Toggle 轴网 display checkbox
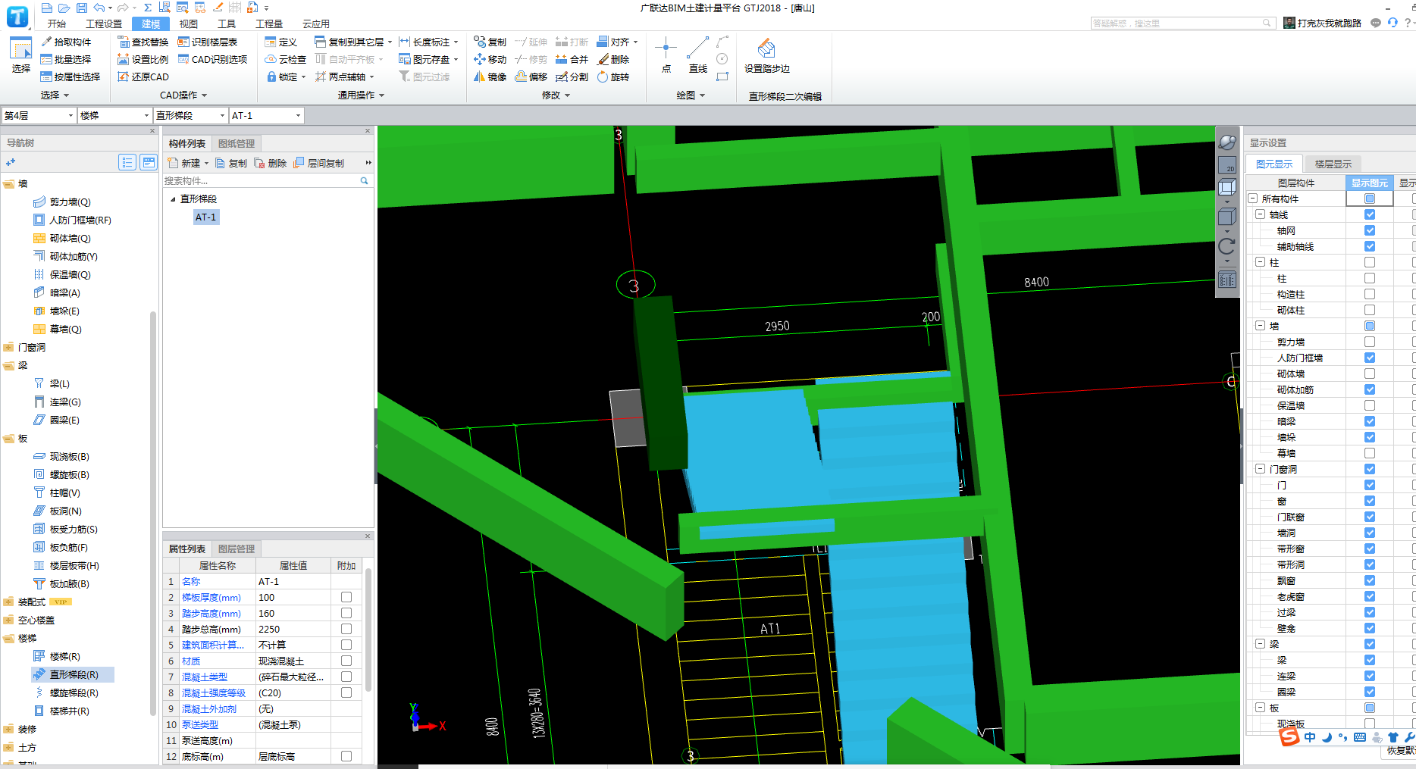The height and width of the screenshot is (769, 1416). pyautogui.click(x=1370, y=230)
